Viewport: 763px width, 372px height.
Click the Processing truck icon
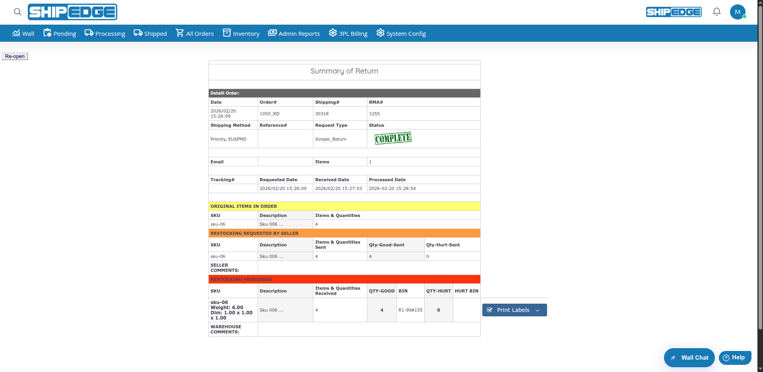88,33
